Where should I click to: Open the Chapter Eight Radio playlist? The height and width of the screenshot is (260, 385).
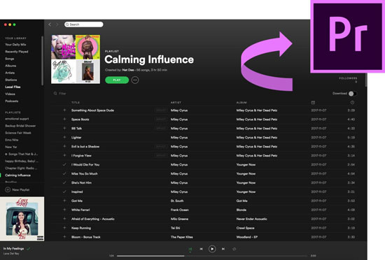21,168
